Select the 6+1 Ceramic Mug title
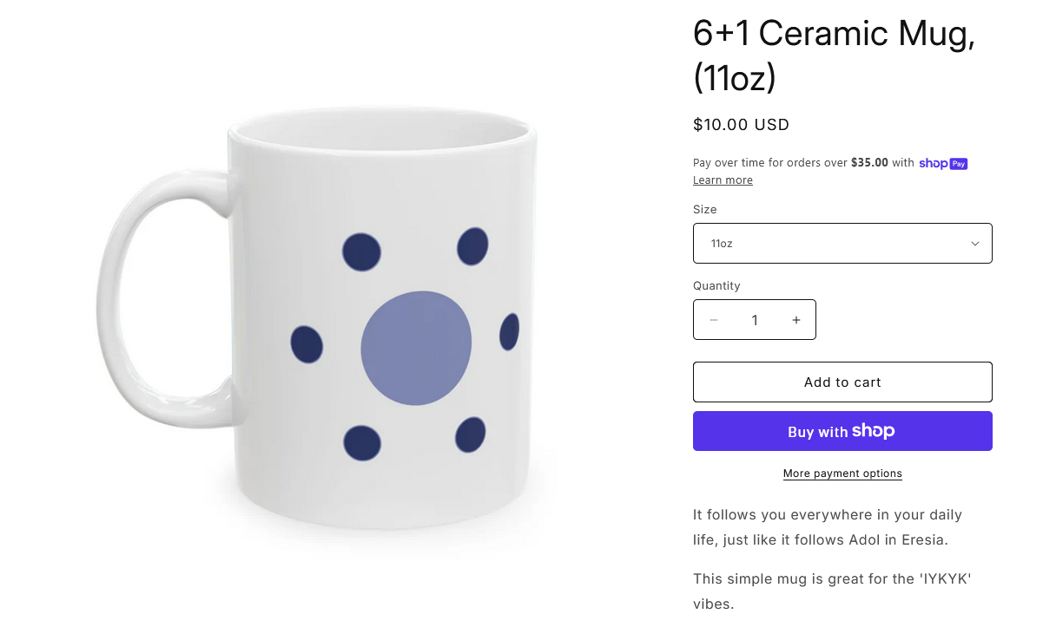 point(833,55)
